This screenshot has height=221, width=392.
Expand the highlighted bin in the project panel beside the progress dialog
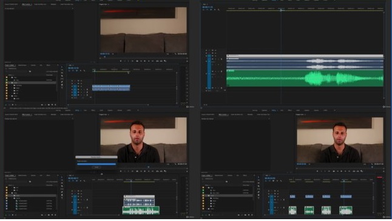click(12, 196)
